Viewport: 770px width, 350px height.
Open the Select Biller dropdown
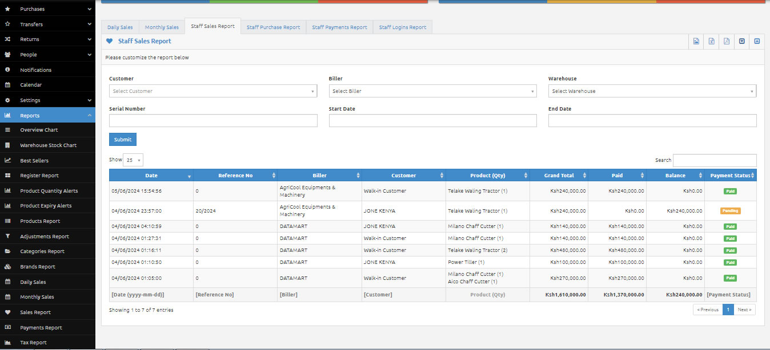[x=432, y=91]
